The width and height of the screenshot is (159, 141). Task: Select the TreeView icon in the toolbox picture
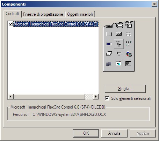coord(119,44)
